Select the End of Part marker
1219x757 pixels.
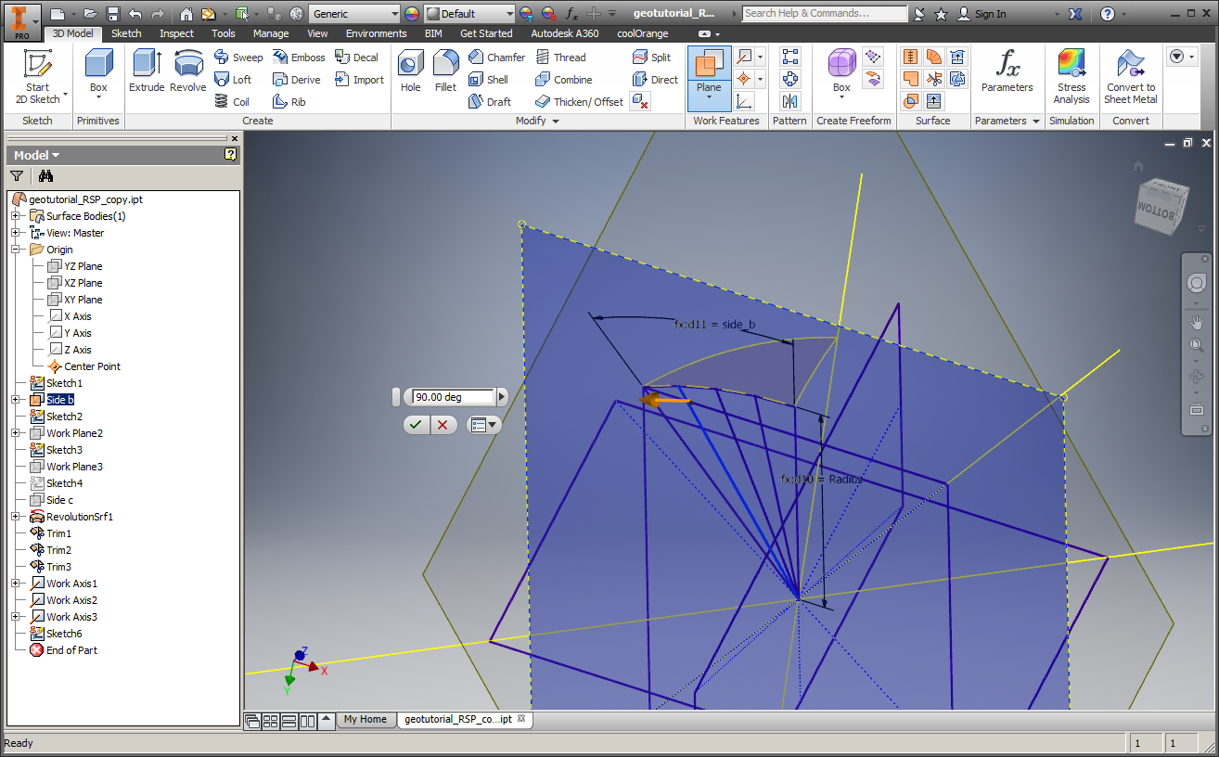[x=63, y=650]
